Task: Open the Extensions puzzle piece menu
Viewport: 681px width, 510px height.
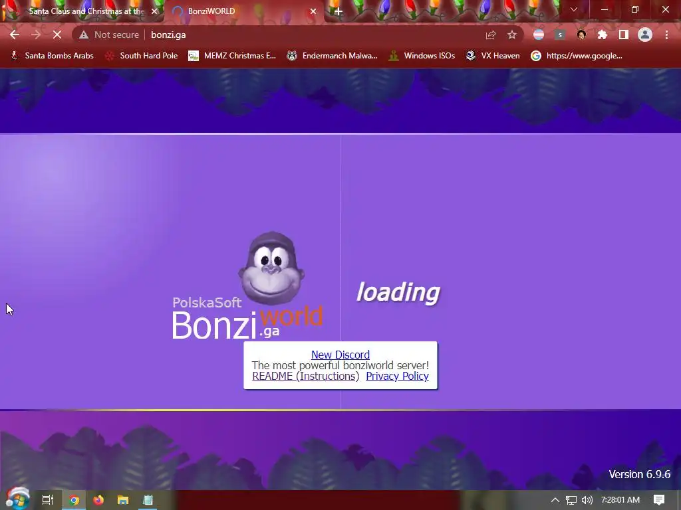Action: pos(603,35)
